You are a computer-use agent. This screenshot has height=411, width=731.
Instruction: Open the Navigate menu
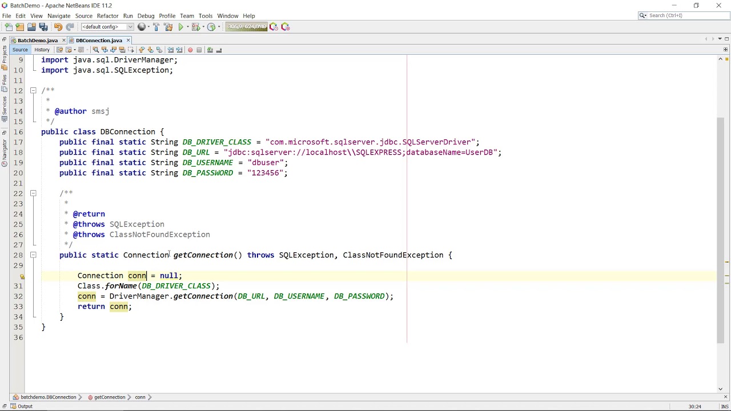click(59, 16)
